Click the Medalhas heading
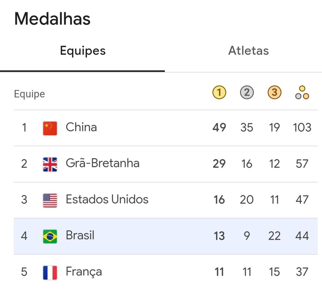 coord(52,19)
